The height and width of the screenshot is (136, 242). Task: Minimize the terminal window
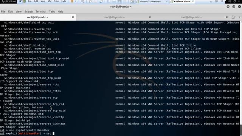pyautogui.click(x=228, y=7)
